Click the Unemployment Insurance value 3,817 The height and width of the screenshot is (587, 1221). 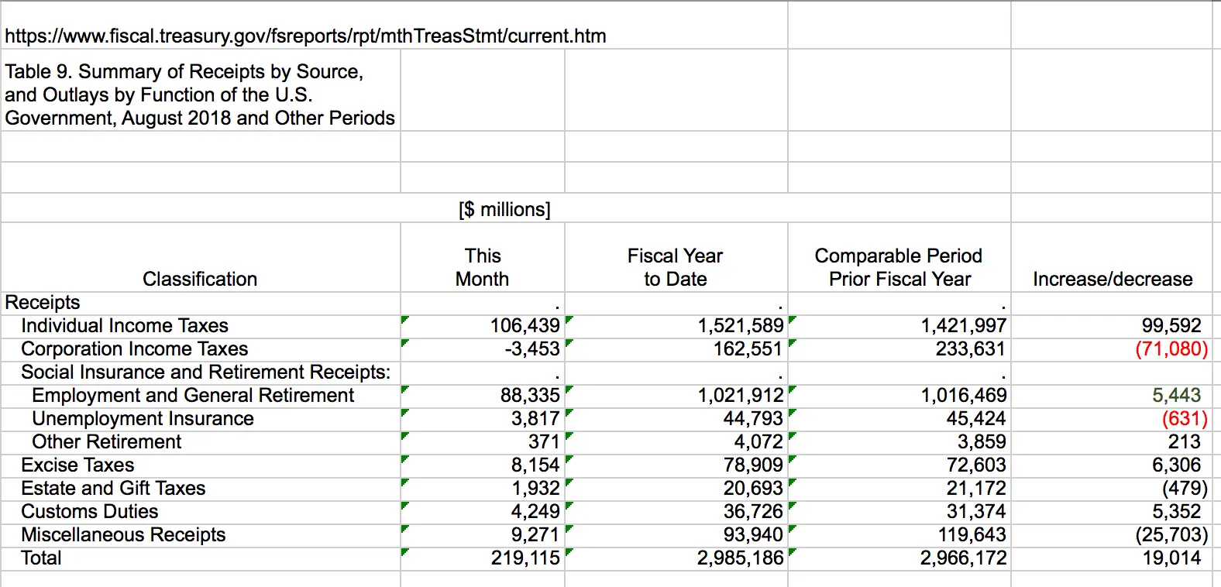535,419
